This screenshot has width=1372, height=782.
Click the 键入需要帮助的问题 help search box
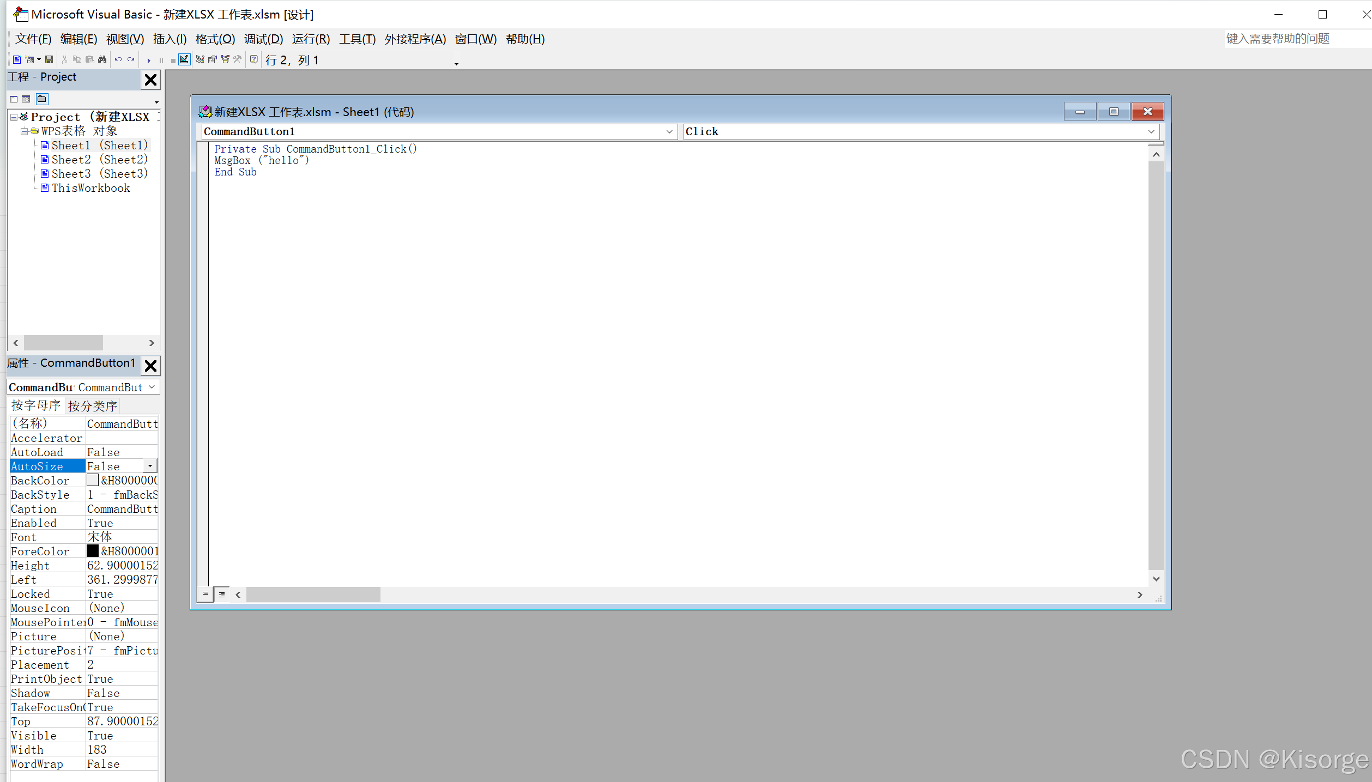click(x=1297, y=39)
